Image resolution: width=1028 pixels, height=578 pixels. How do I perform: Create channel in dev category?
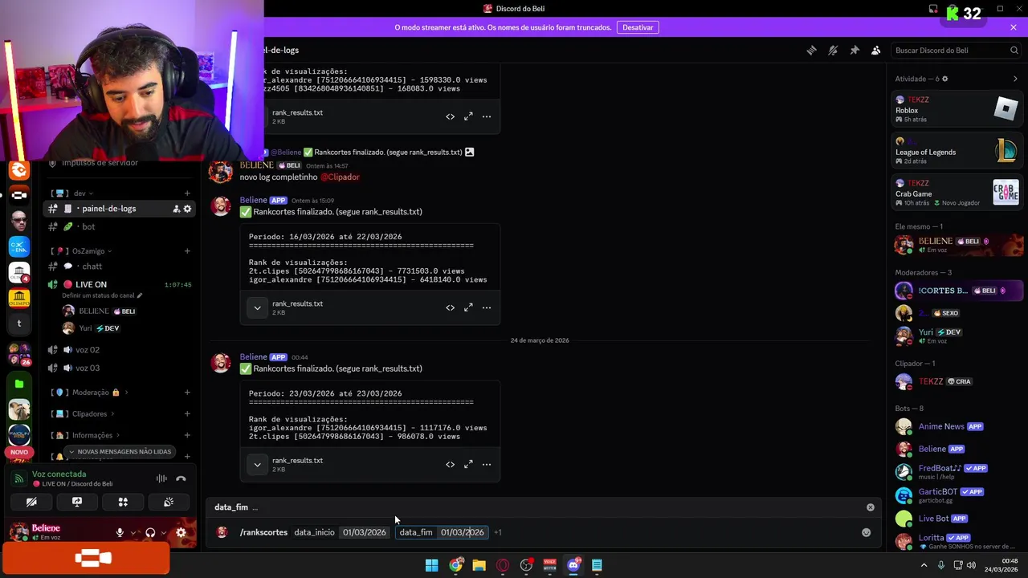[187, 193]
